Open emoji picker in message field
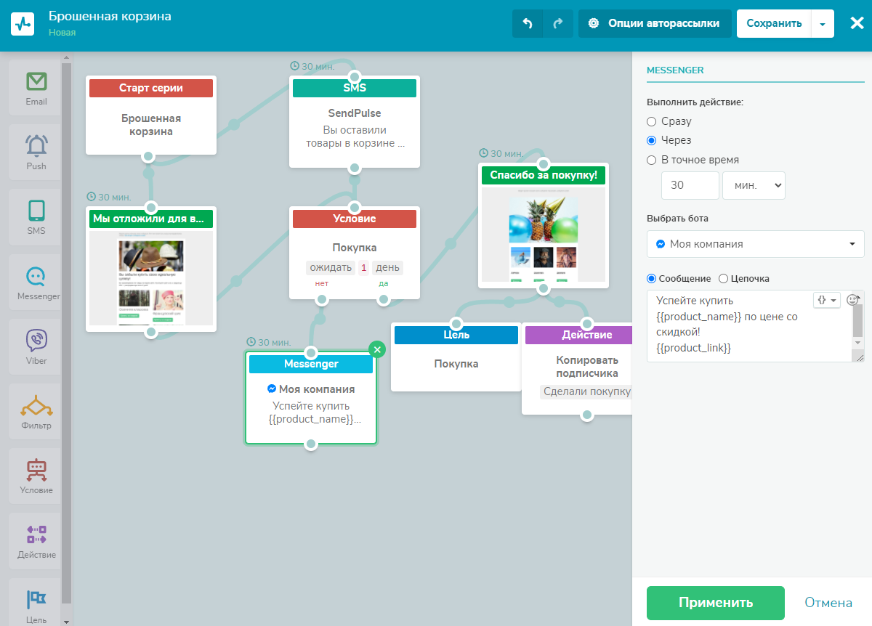 (x=852, y=300)
